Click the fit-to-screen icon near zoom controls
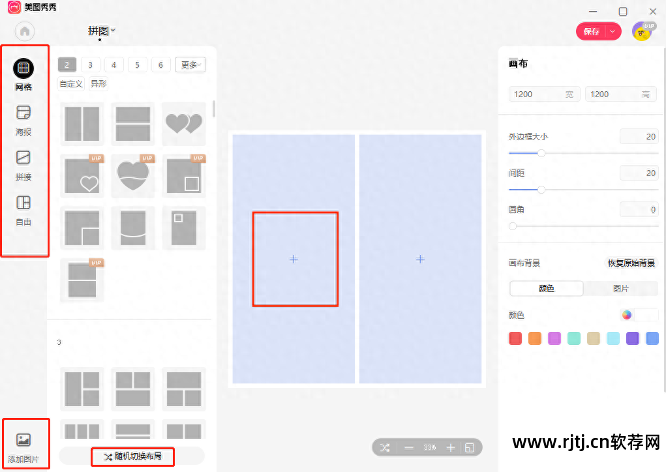This screenshot has height=472, width=666. 471,447
